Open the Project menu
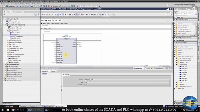This screenshot has width=200, height=112. point(3,4)
